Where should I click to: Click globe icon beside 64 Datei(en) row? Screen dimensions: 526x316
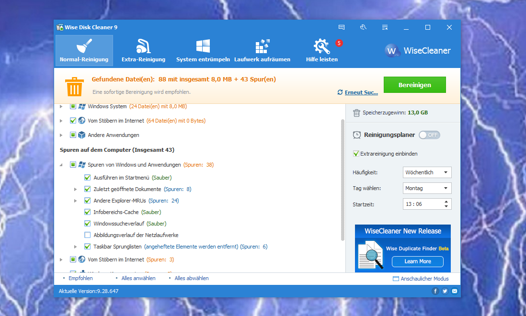82,121
